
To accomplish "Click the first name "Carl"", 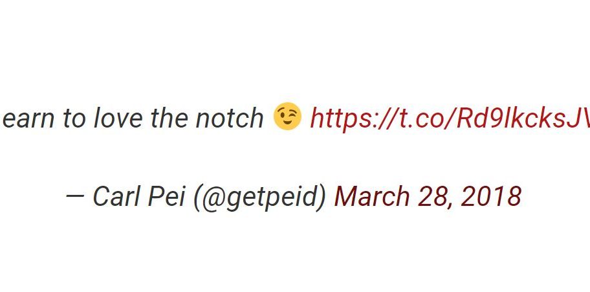I will (x=117, y=197).
